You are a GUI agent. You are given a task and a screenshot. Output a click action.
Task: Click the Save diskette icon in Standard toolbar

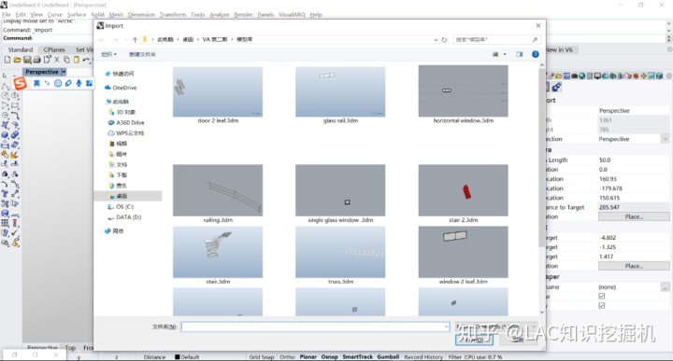point(27,60)
